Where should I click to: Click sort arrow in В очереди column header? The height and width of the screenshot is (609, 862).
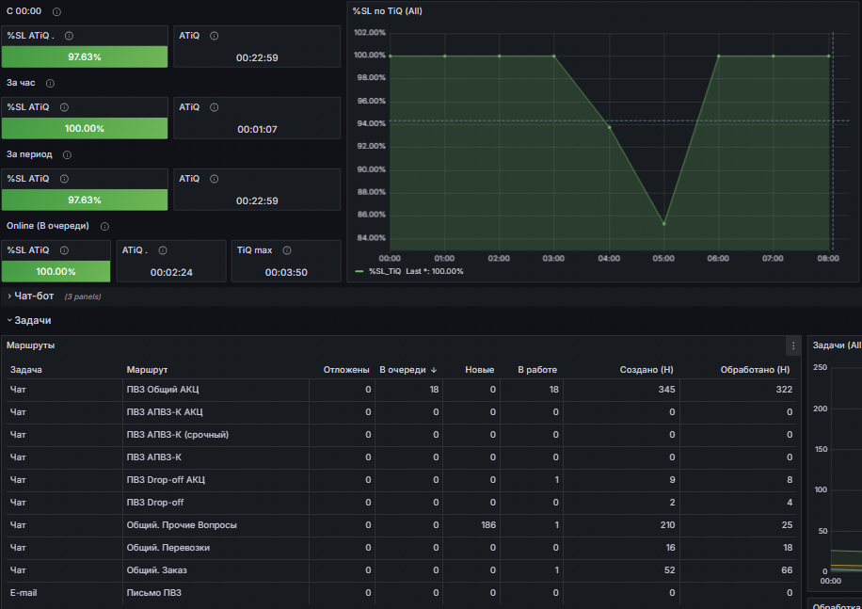tap(433, 370)
